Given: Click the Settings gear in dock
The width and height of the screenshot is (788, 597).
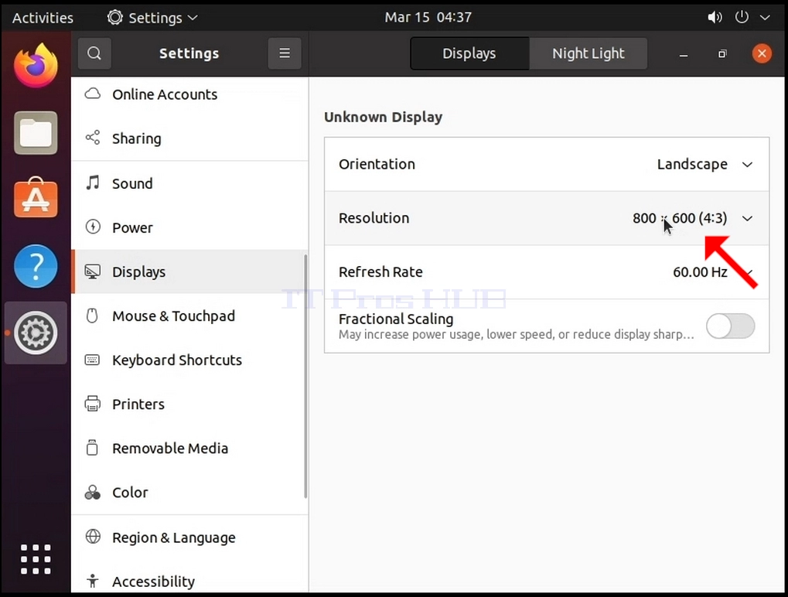Looking at the screenshot, I should tap(36, 333).
